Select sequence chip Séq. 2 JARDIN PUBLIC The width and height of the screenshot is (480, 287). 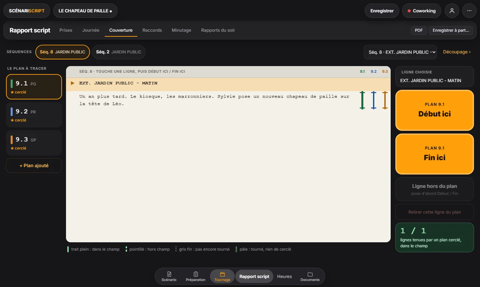119,52
